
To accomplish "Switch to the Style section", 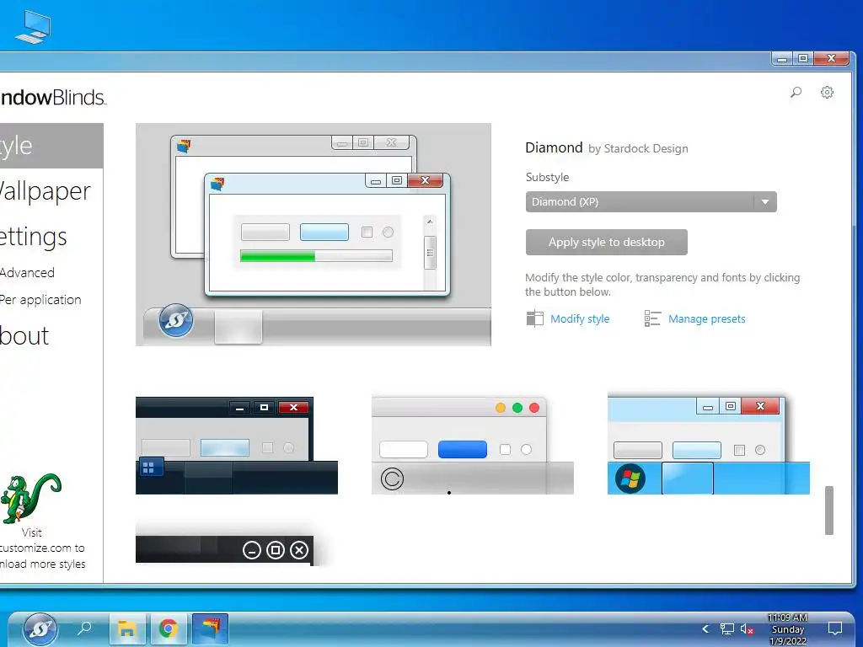I will pos(51,146).
